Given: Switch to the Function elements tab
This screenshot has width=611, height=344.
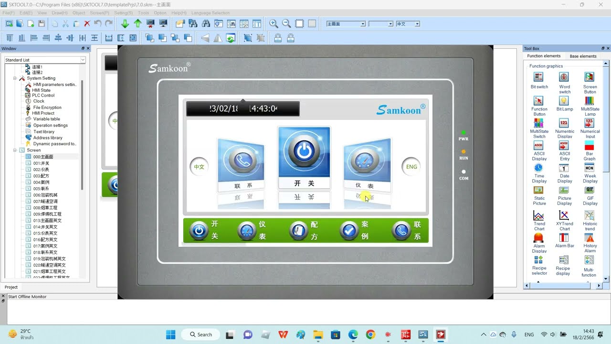Looking at the screenshot, I should (544, 56).
